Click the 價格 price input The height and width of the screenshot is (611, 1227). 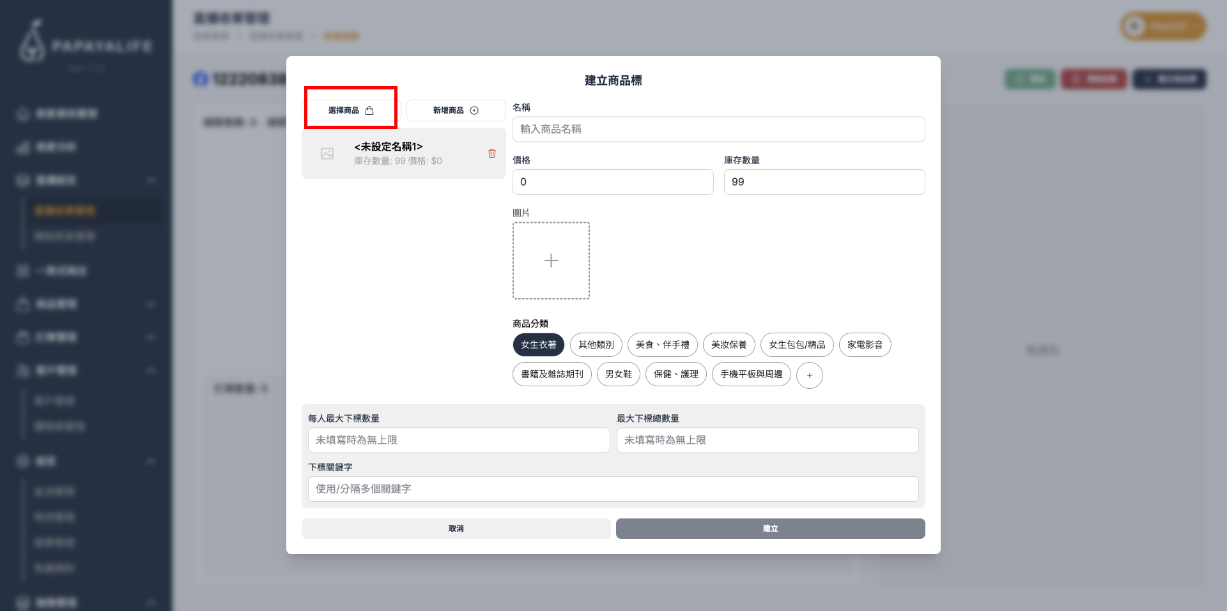click(x=612, y=182)
